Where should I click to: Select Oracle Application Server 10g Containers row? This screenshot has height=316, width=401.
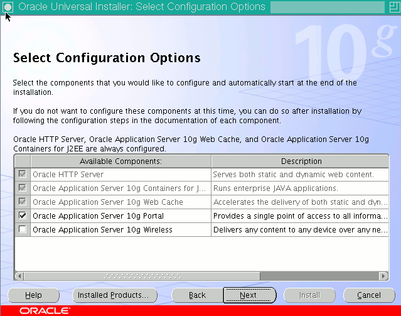119,188
